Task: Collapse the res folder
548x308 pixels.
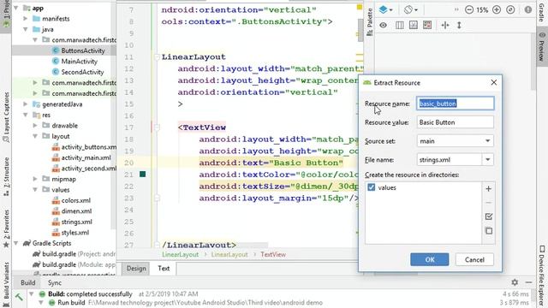Action: click(26, 115)
